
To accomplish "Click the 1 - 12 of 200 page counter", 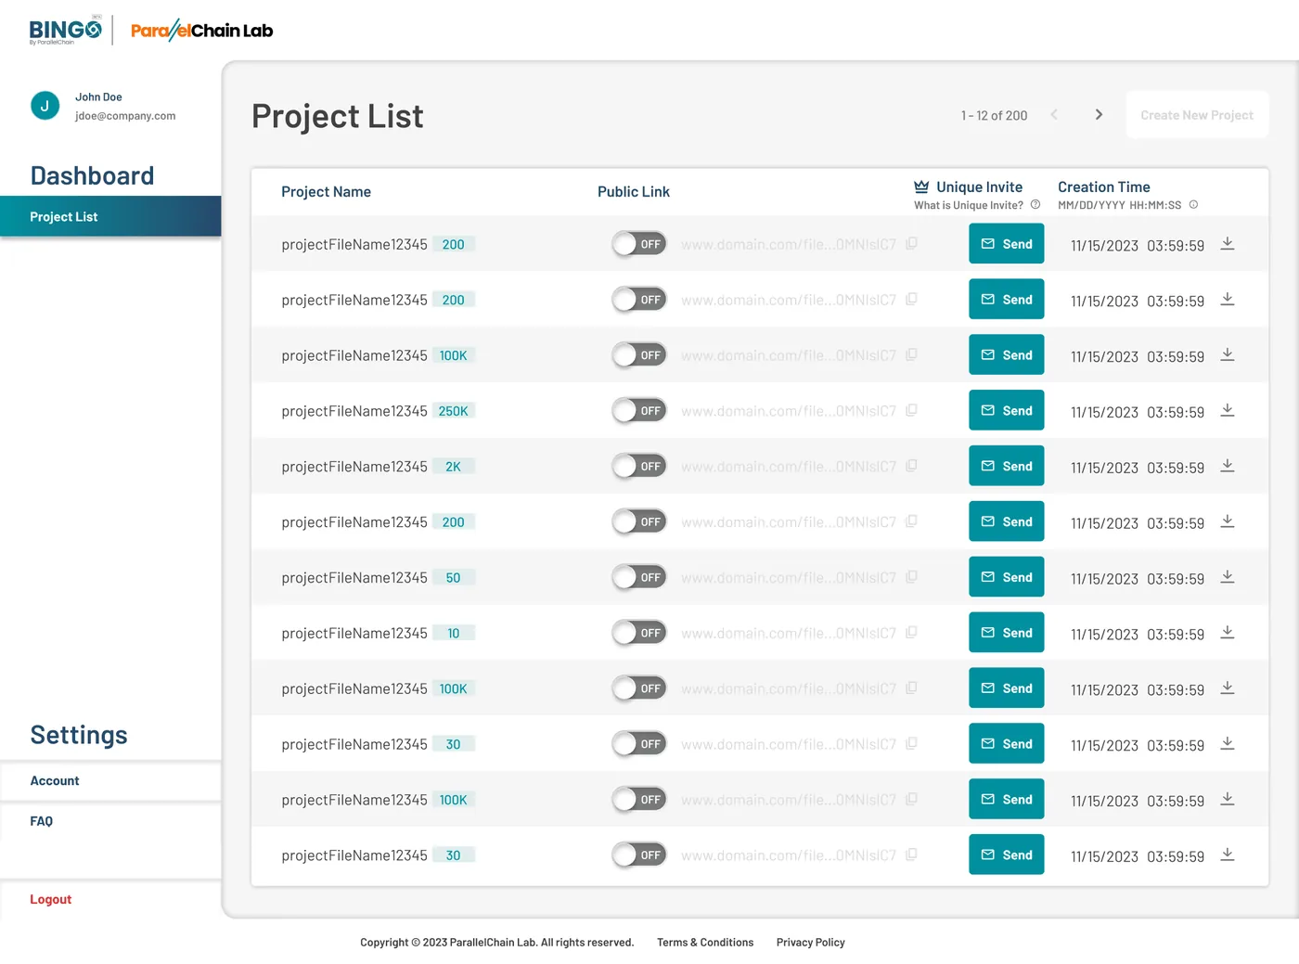I will [x=994, y=115].
